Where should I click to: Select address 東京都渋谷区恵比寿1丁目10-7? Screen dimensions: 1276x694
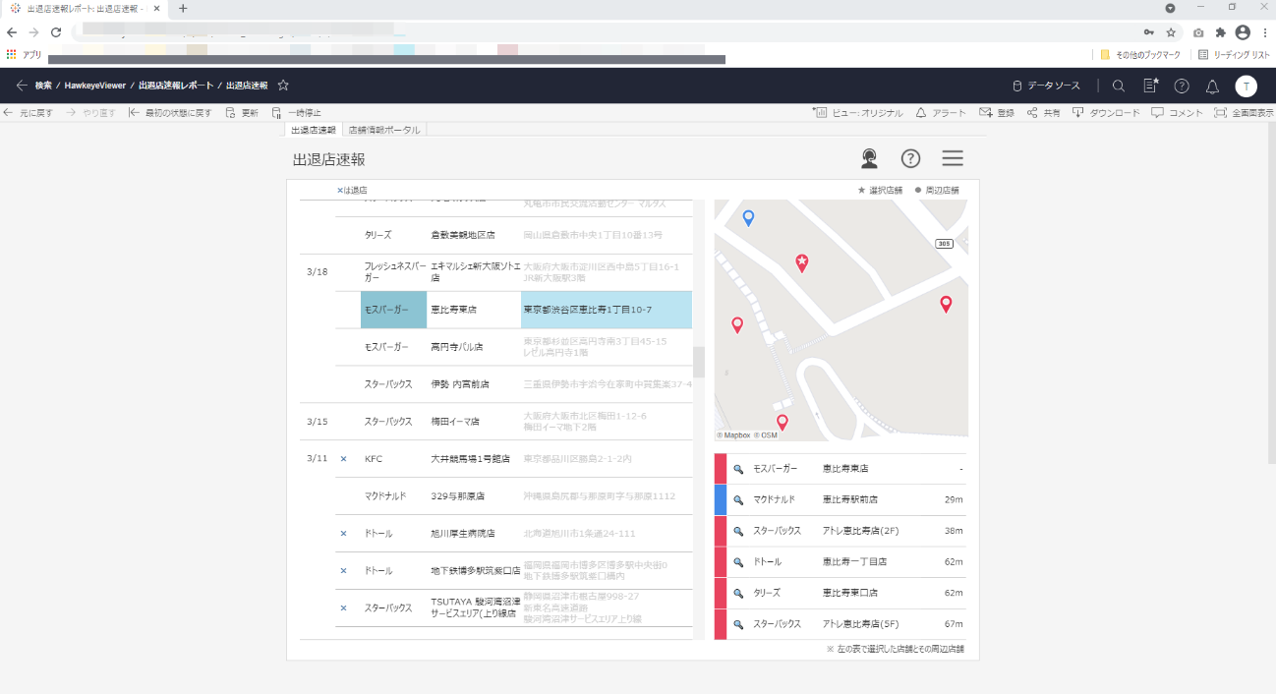pyautogui.click(x=607, y=310)
